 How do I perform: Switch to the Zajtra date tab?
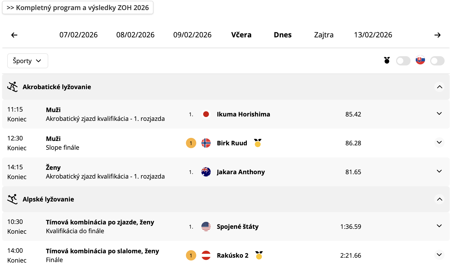324,35
